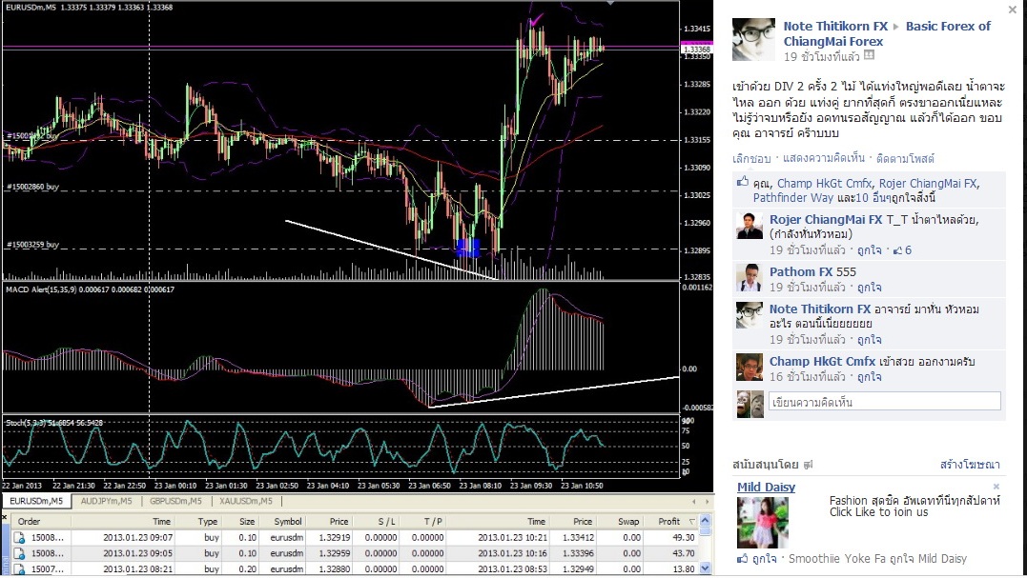Click order icon in the 09:05 buy row
This screenshot has width=1027, height=578.
(19, 553)
